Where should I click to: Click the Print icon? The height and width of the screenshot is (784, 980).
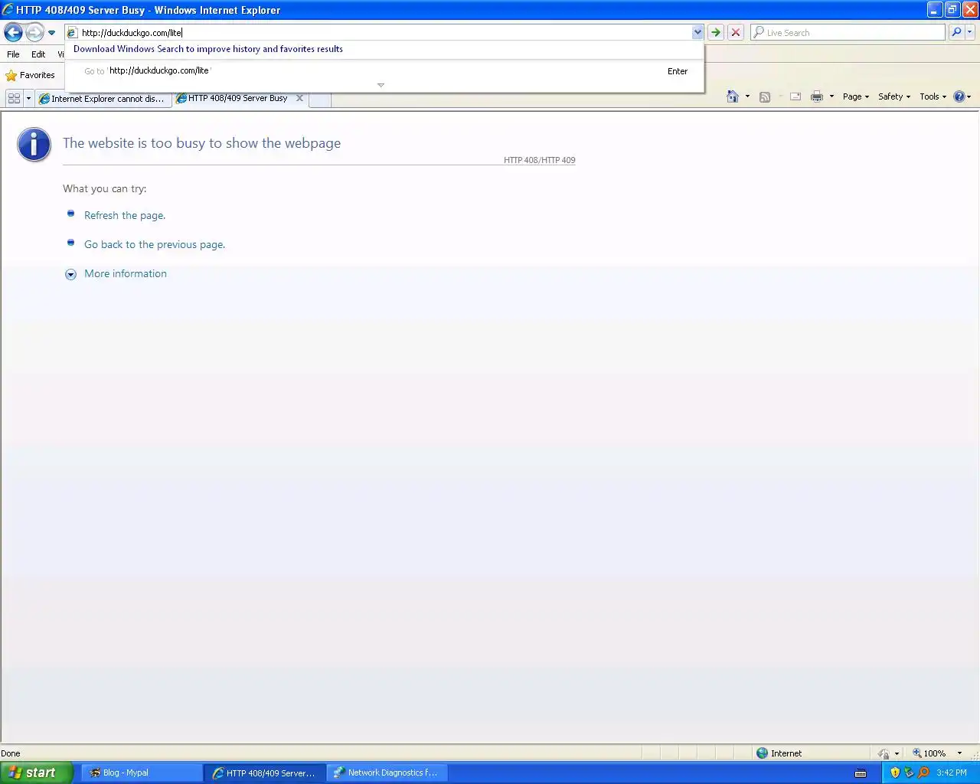point(817,96)
